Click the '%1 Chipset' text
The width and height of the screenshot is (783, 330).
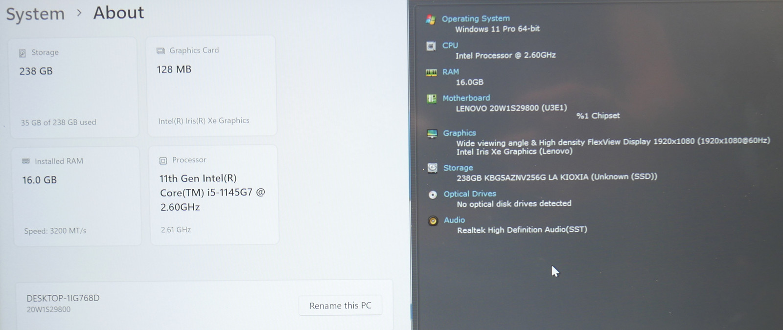click(x=598, y=116)
